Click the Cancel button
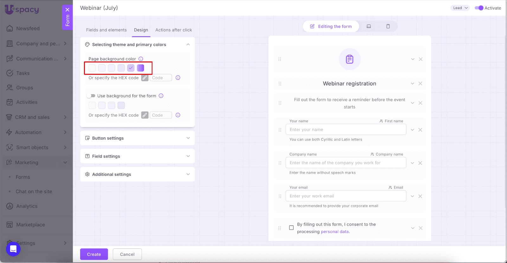Screen dimensions: 507x263 coord(127,254)
